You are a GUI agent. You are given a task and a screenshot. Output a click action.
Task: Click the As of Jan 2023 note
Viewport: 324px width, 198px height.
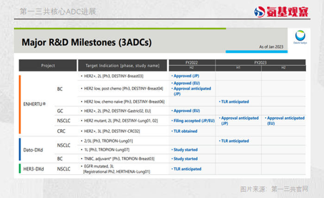pyautogui.click(x=271, y=47)
